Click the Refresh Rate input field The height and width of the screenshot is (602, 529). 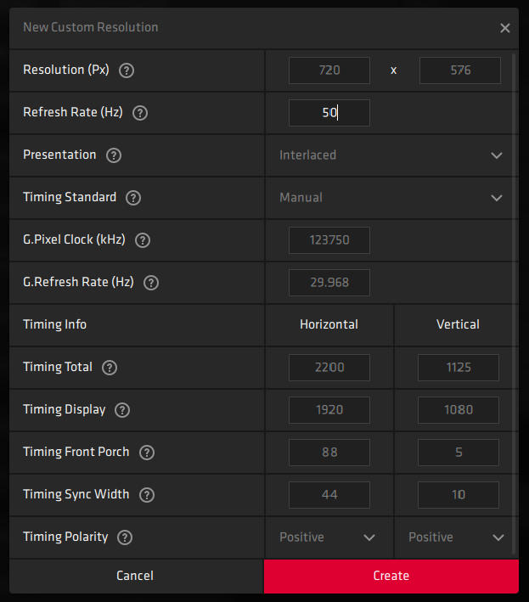329,113
